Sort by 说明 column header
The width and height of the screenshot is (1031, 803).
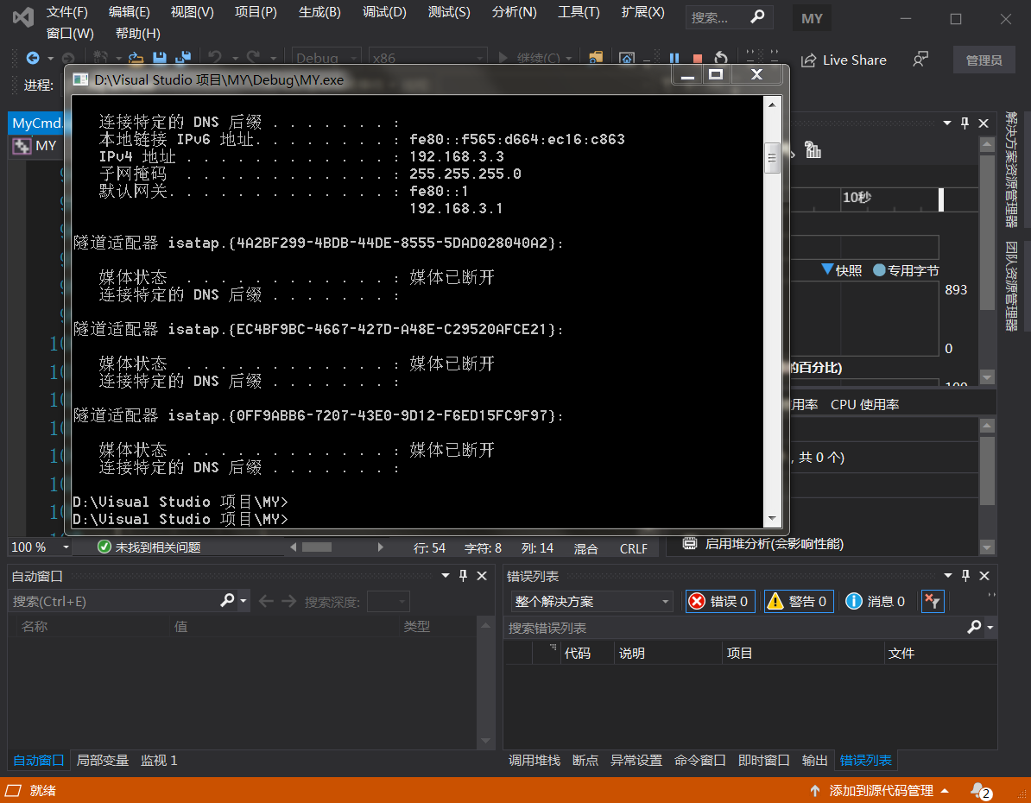[x=667, y=653]
